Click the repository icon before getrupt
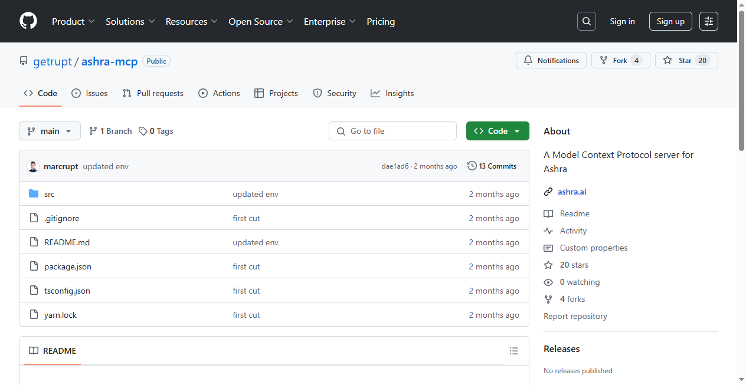Image resolution: width=746 pixels, height=385 pixels. click(24, 61)
